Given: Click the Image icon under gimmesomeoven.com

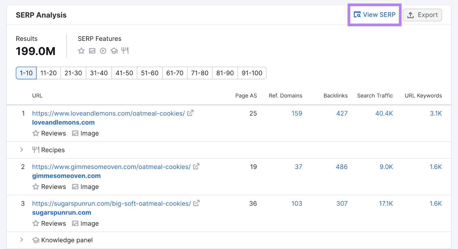Looking at the screenshot, I should [x=75, y=187].
